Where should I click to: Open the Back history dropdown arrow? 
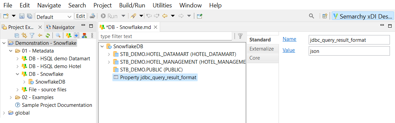click(x=173, y=16)
